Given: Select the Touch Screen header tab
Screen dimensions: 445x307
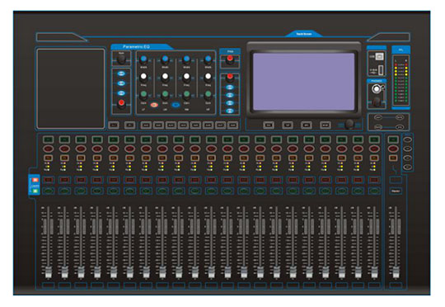Looking at the screenshot, I should [x=303, y=34].
